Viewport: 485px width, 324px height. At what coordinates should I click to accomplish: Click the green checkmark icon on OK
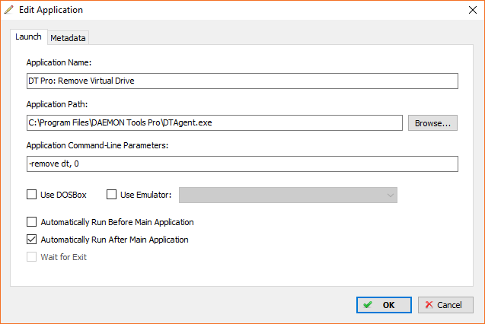click(368, 305)
